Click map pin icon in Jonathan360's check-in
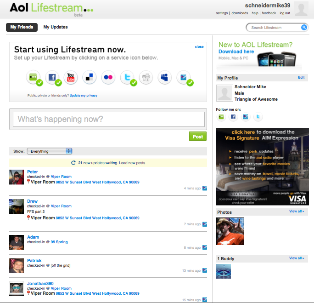This screenshot has height=303, width=314. [28, 293]
